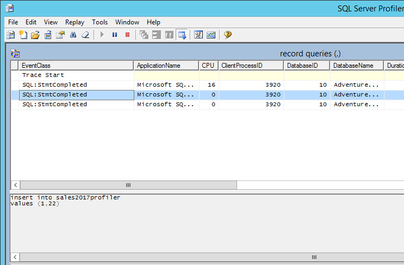Click the EventClass column header
The image size is (404, 265).
tap(76, 66)
